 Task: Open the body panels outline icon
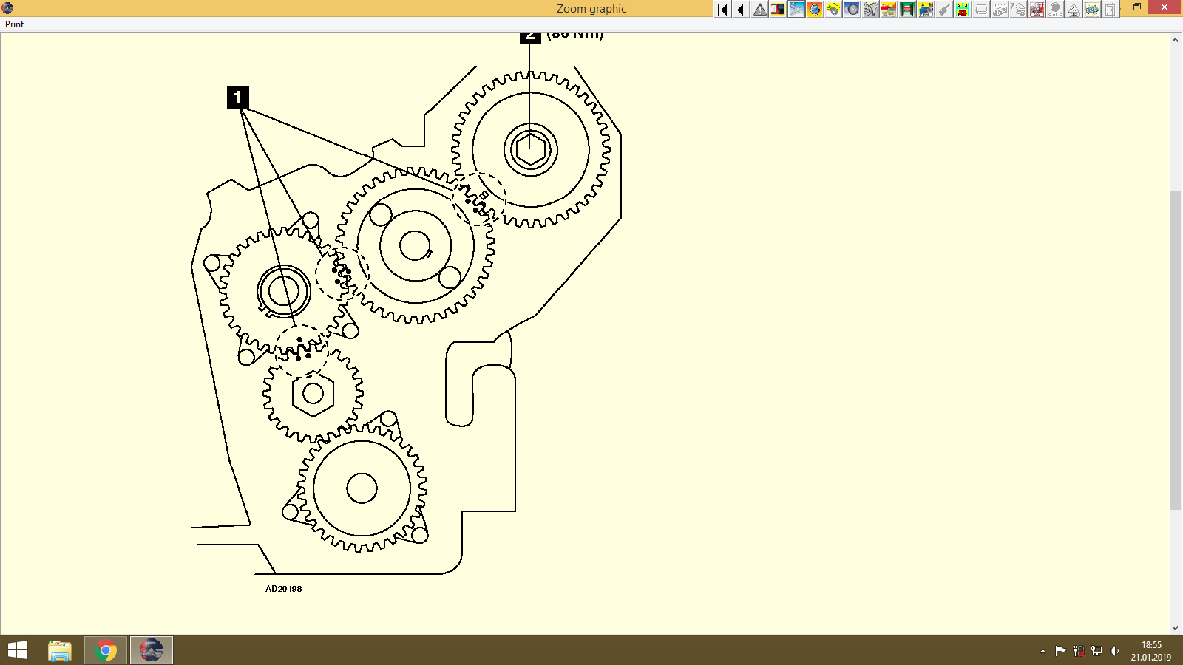pyautogui.click(x=980, y=10)
